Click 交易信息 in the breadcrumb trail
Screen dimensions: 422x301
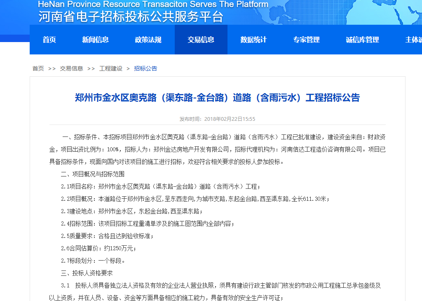[x=71, y=68]
